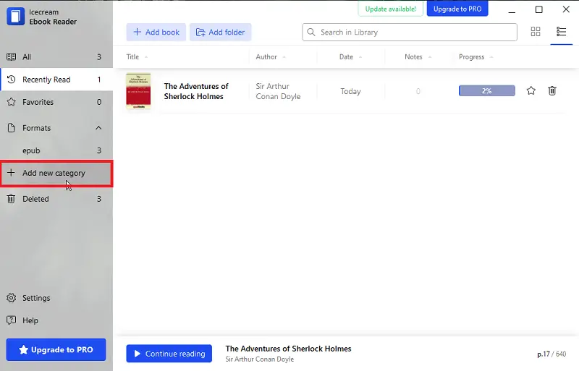Sort library by Author column

271,57
